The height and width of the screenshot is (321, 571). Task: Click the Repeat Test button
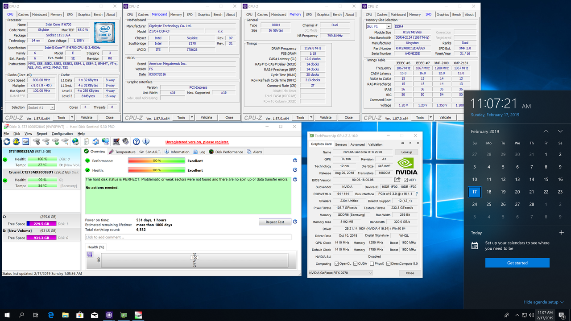[275, 222]
